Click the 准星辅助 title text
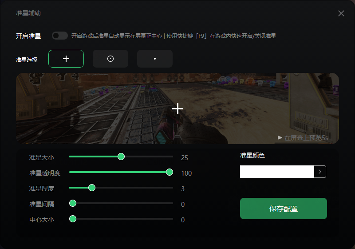The width and height of the screenshot is (355, 249). tap(28, 13)
